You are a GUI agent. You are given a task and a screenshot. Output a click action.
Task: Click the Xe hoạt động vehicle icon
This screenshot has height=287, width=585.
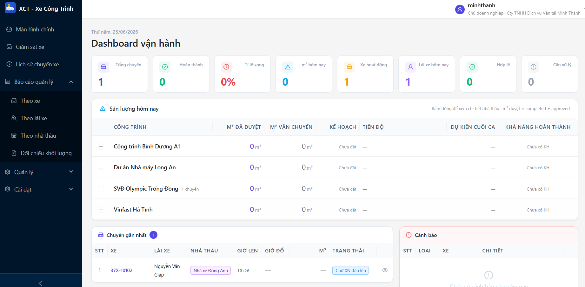[349, 67]
